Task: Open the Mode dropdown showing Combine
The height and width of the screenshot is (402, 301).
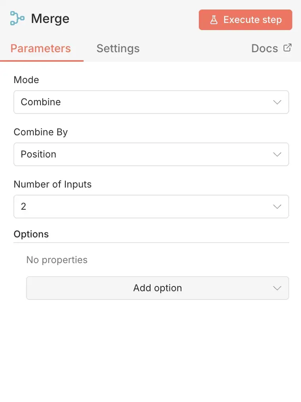Action: pos(150,102)
